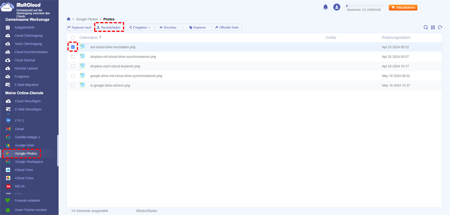This screenshot has height=215, width=450.
Task: Check dropbox-nach-icloud-kopieren.png checkbox
Action: (73, 66)
